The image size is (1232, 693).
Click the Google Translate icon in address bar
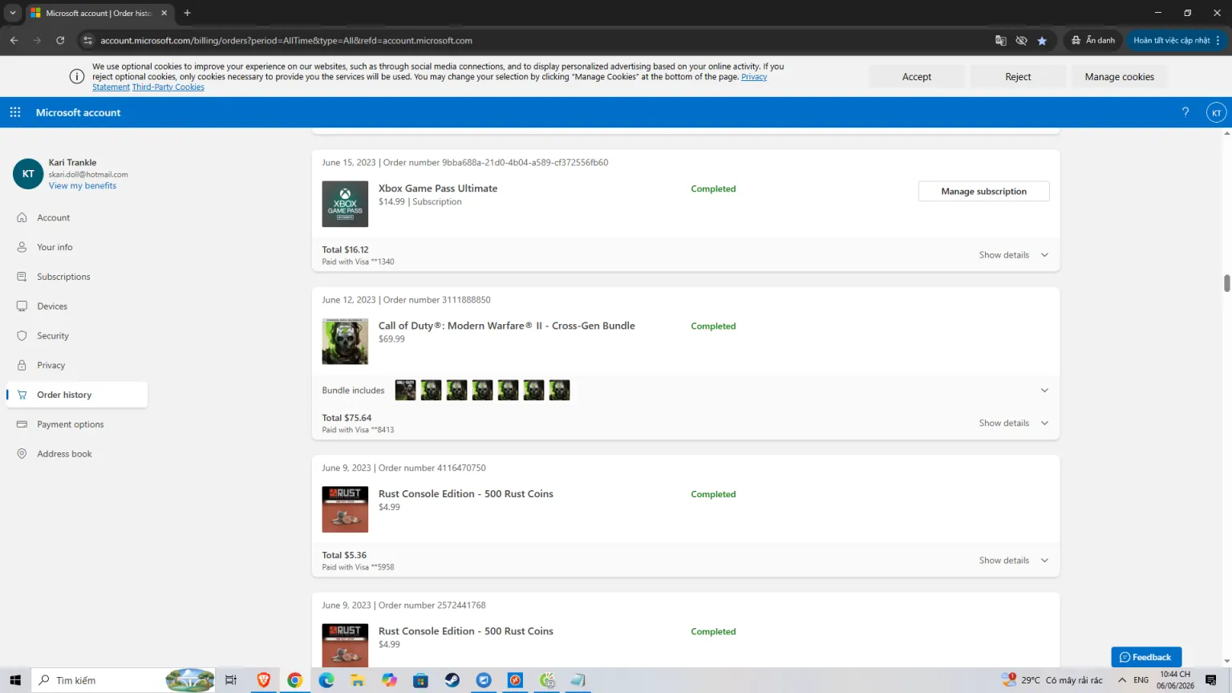click(x=1000, y=40)
